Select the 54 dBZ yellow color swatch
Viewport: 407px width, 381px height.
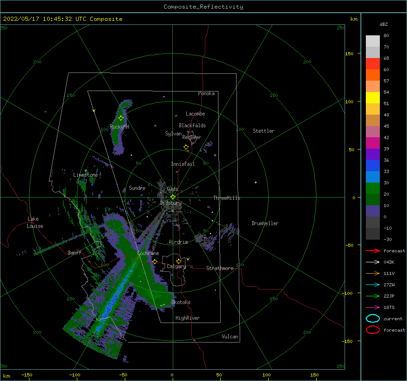pyautogui.click(x=373, y=97)
